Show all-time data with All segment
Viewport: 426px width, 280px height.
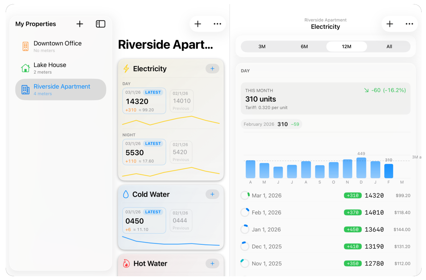[389, 47]
